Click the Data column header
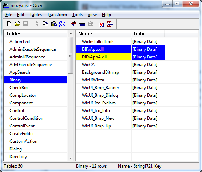The image size is (202, 172). [x=148, y=34]
